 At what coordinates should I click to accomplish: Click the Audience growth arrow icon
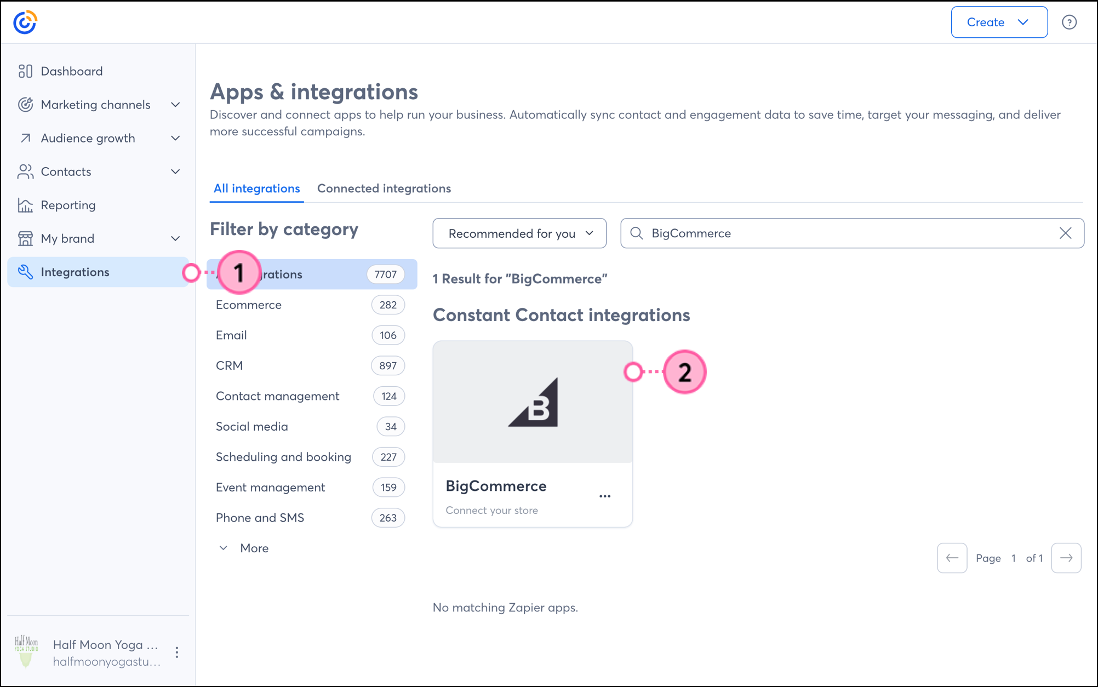pos(25,138)
